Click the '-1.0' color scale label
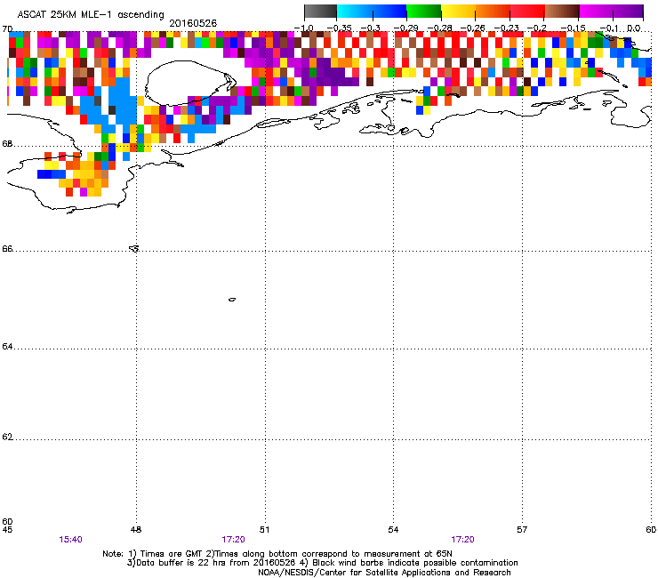Viewport: 658px width, 578px height. pos(303,28)
